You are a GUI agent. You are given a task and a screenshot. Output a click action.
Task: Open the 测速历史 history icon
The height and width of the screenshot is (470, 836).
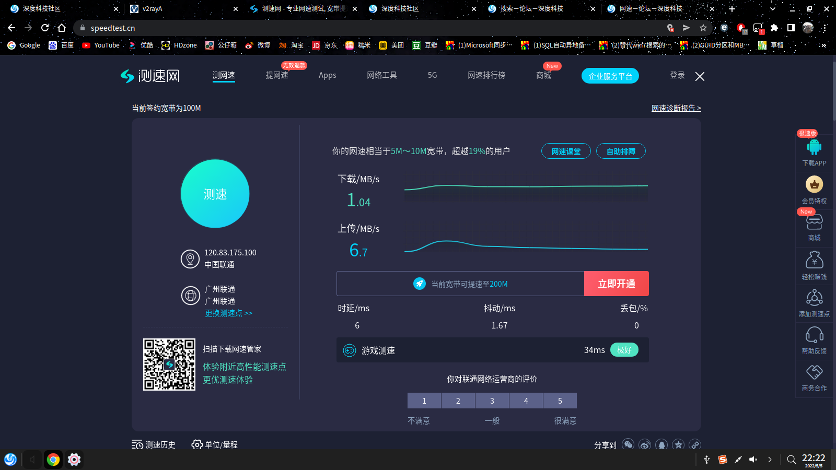pos(137,444)
